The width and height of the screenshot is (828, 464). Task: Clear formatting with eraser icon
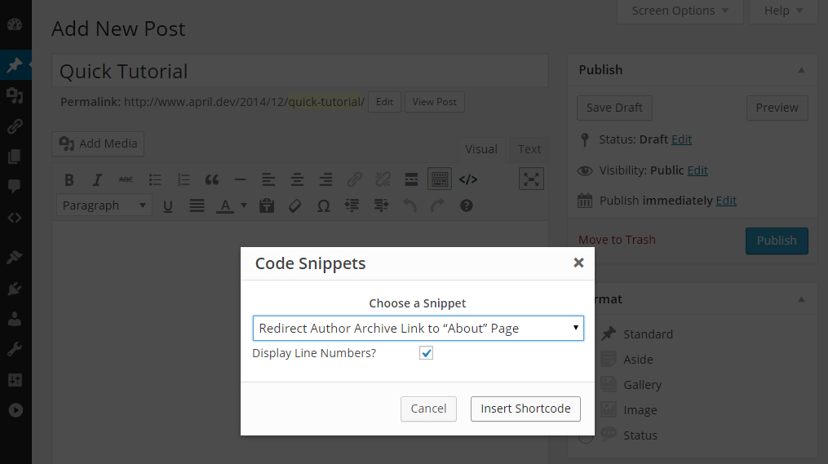pyautogui.click(x=295, y=205)
